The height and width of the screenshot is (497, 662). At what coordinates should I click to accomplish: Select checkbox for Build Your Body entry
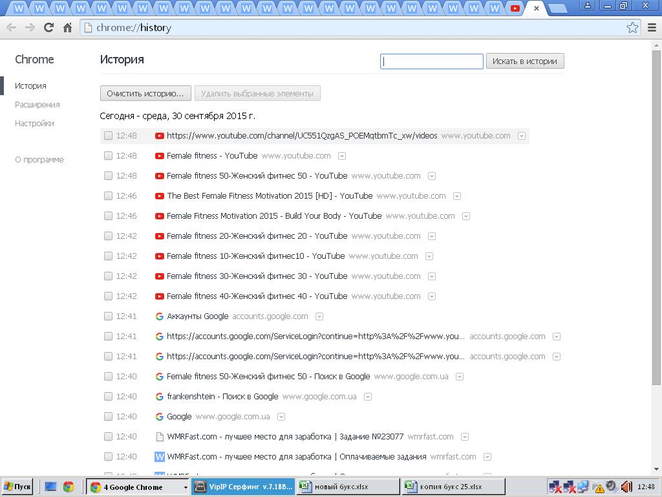tap(109, 216)
